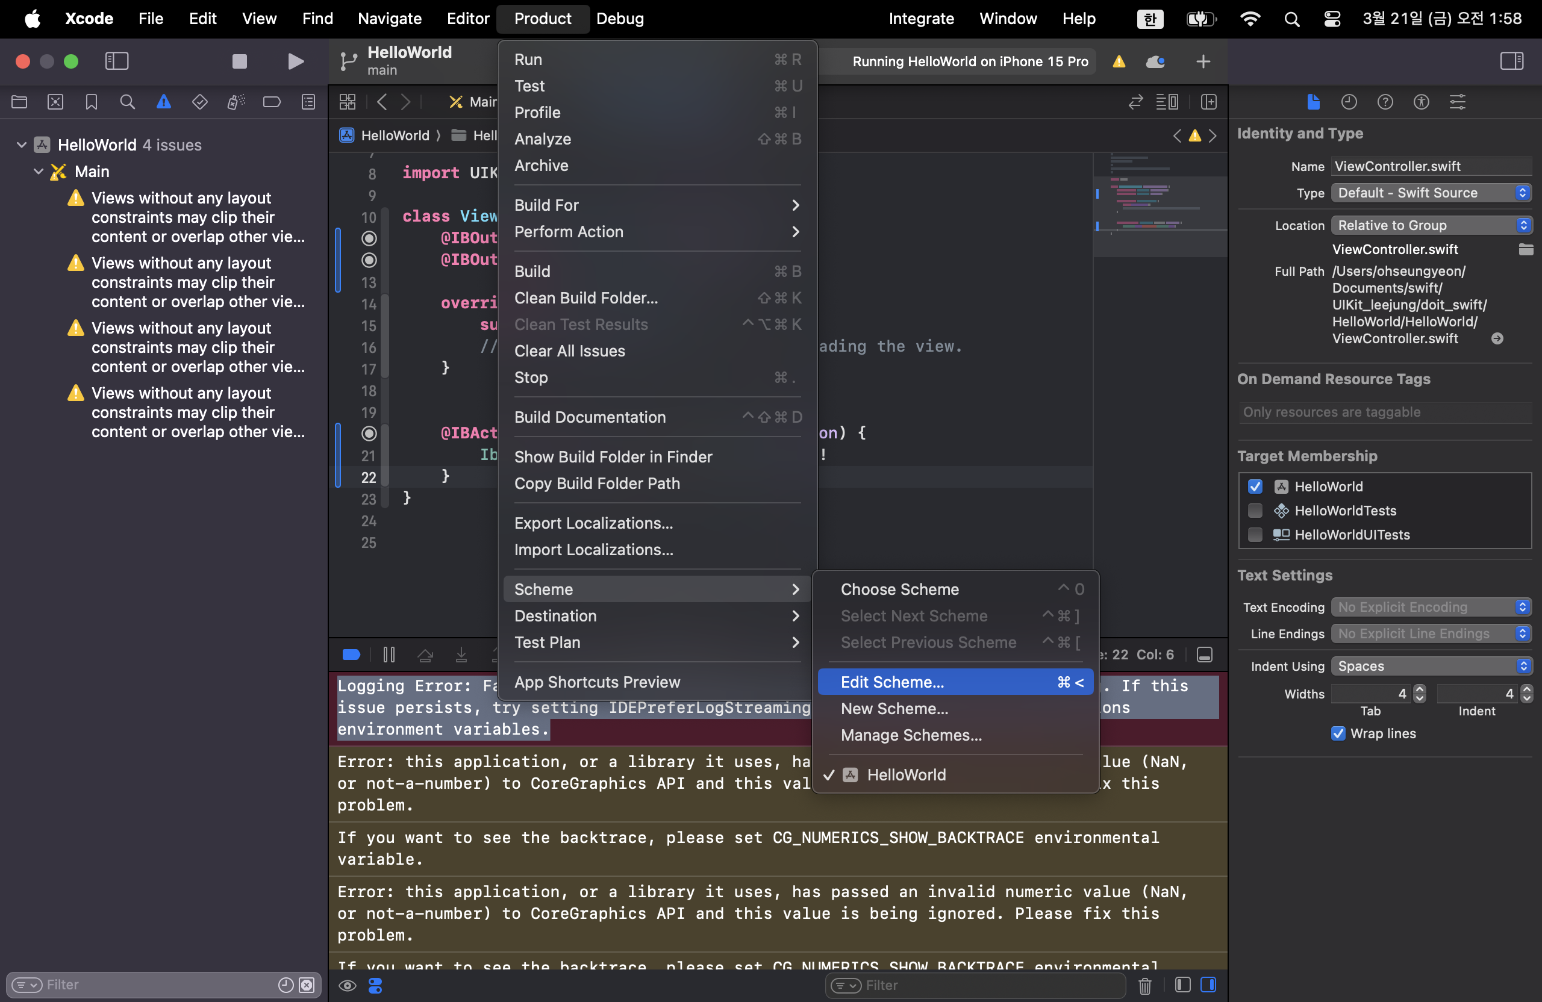Image resolution: width=1542 pixels, height=1002 pixels.
Task: Go back with the editor back arrow
Action: pyautogui.click(x=382, y=102)
